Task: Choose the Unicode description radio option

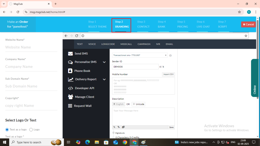Action: click(134, 104)
